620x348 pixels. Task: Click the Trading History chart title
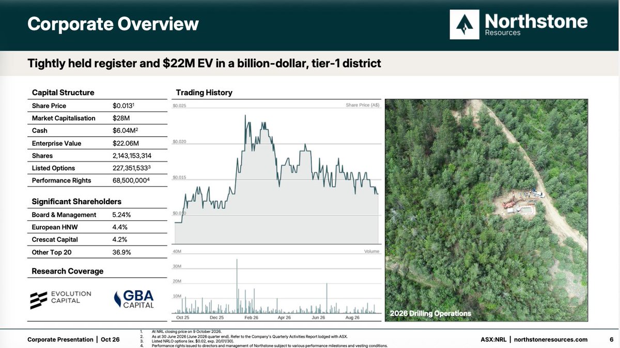click(x=204, y=93)
